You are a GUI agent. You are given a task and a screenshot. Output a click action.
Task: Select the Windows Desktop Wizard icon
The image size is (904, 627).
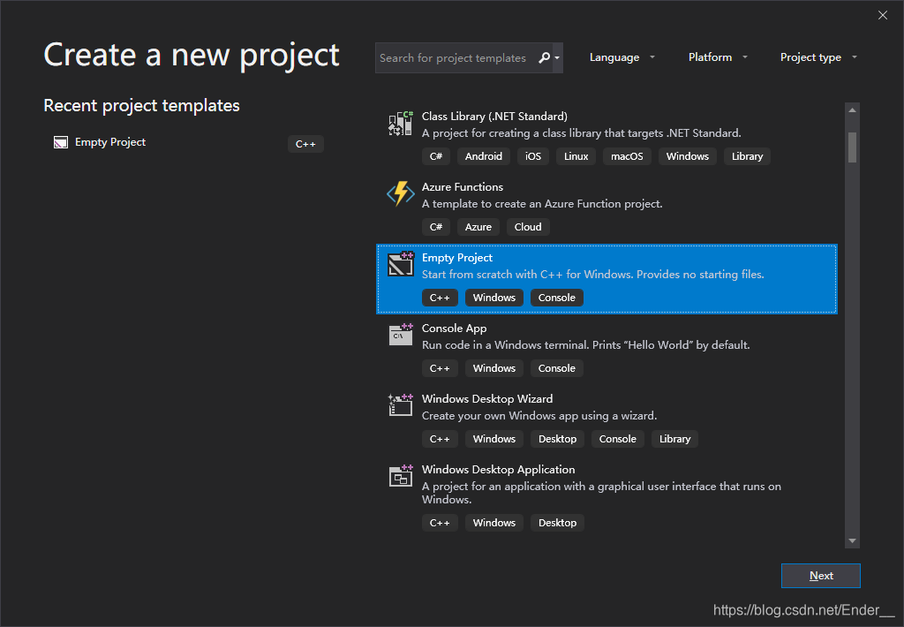pyautogui.click(x=400, y=404)
